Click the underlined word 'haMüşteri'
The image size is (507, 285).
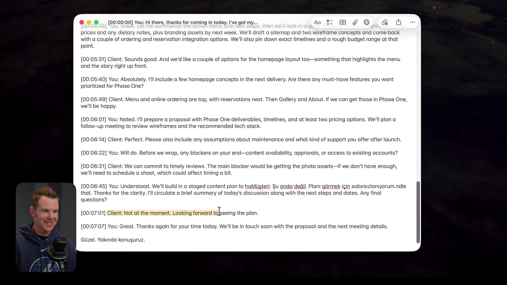pyautogui.click(x=257, y=186)
